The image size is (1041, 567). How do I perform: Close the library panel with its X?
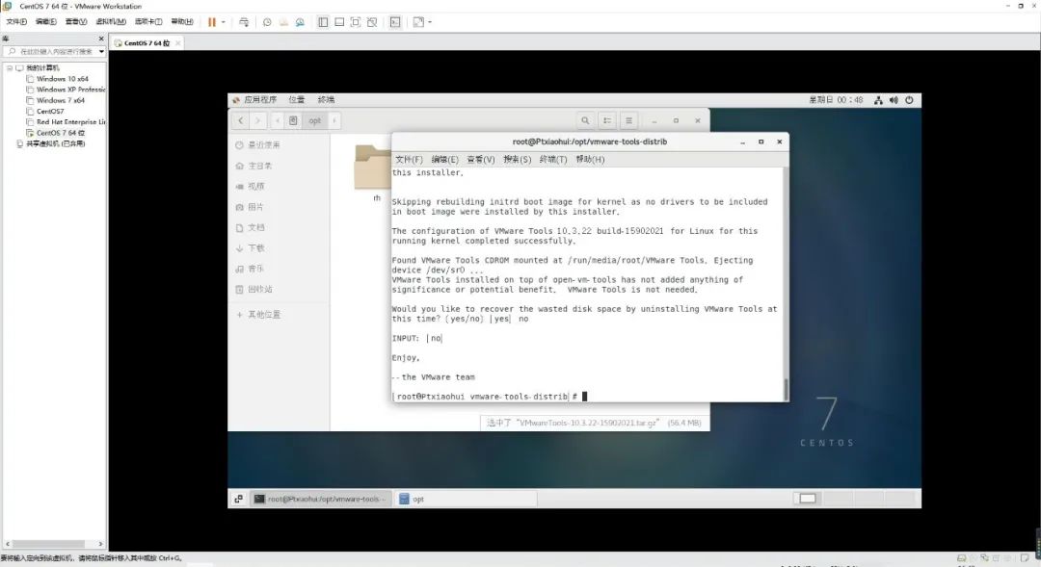point(101,39)
